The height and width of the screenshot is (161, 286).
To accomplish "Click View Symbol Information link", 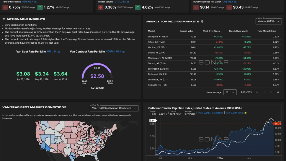I will pos(210,113).
